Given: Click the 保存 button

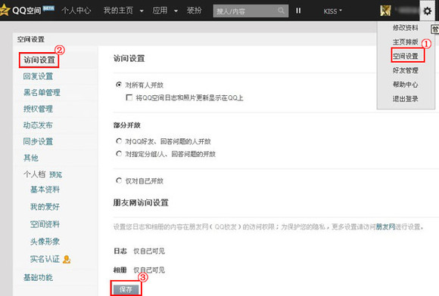Looking at the screenshot, I should pyautogui.click(x=126, y=289).
